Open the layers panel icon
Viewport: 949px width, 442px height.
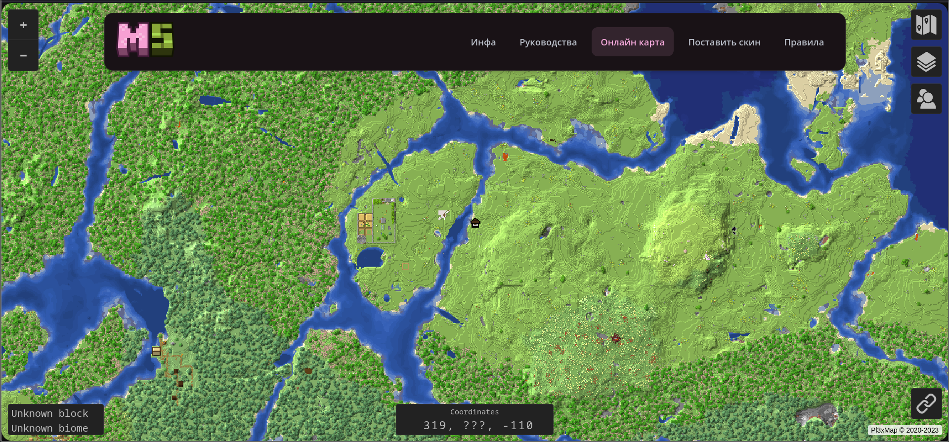[926, 62]
